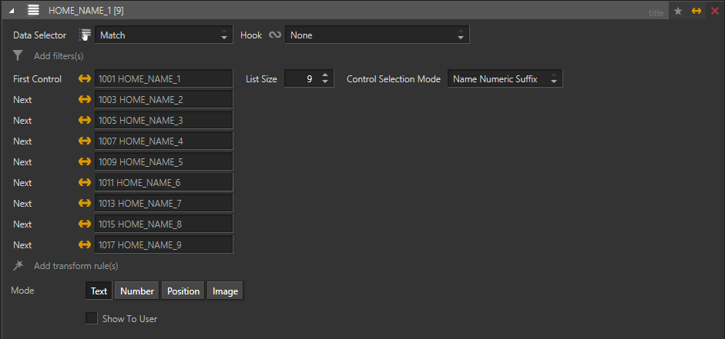Open the Hook None dropdown
Viewport: 725px width, 339px height.
tap(378, 35)
